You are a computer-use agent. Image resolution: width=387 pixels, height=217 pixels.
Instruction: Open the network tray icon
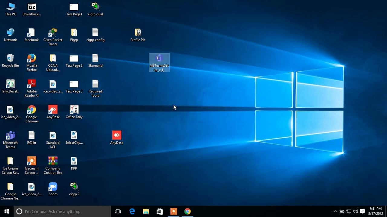point(349,211)
